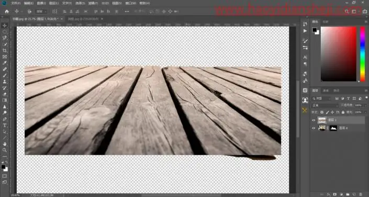Select the Elliptical Marquee tool
This screenshot has width=369, height=197.
pos(5,32)
